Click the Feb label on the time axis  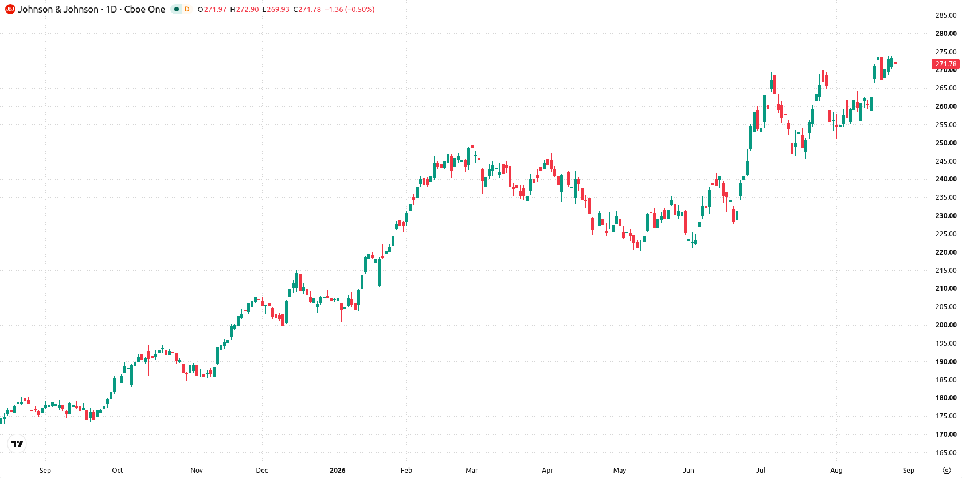point(406,471)
